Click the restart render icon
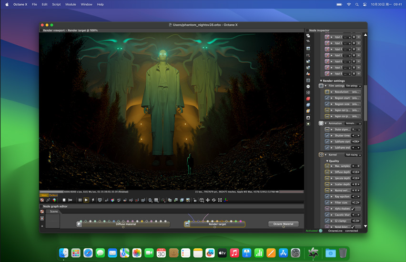Image resolution: width=406 pixels, height=262 pixels. coord(70,200)
